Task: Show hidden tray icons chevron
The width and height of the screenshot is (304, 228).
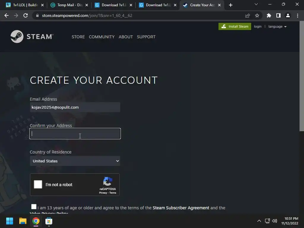Action: [x=259, y=221]
